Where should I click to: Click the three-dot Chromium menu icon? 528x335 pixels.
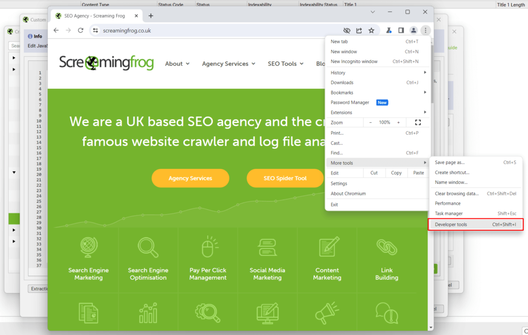pyautogui.click(x=425, y=30)
